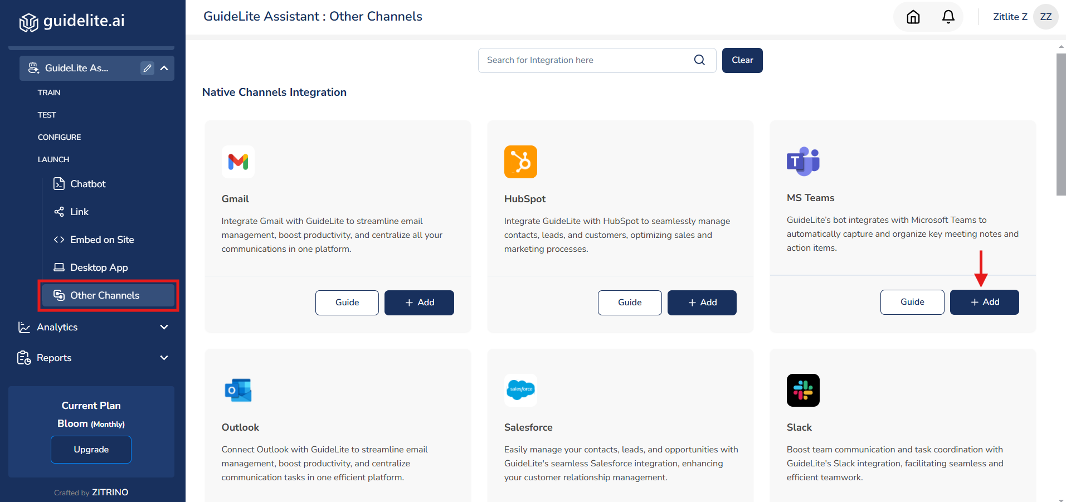Add the Gmail integration
1066x502 pixels.
point(419,303)
